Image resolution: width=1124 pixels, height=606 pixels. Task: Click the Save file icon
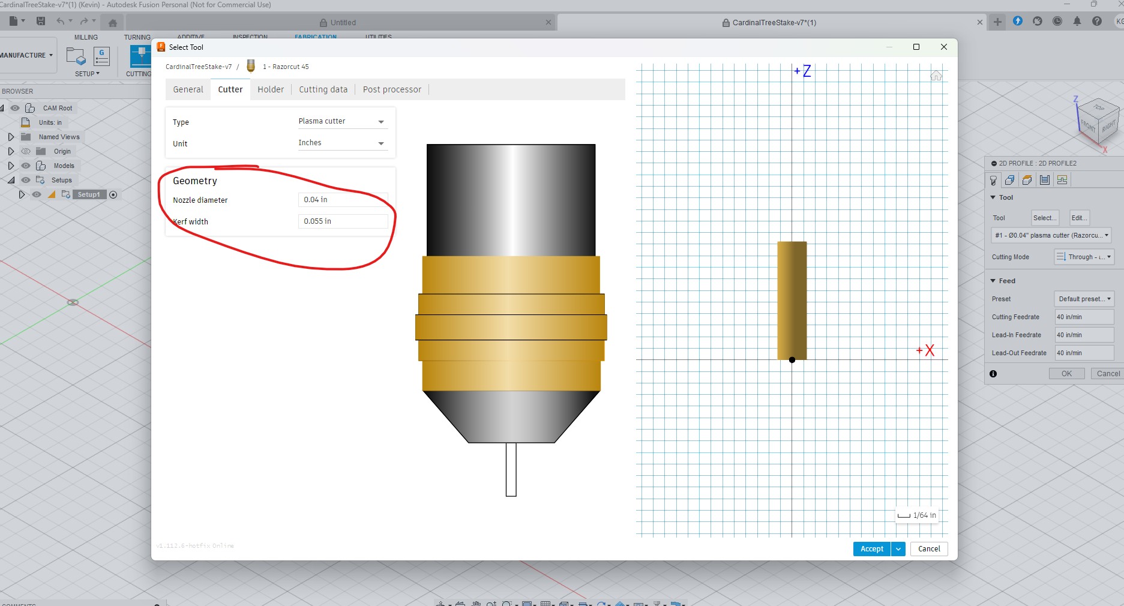pos(41,22)
